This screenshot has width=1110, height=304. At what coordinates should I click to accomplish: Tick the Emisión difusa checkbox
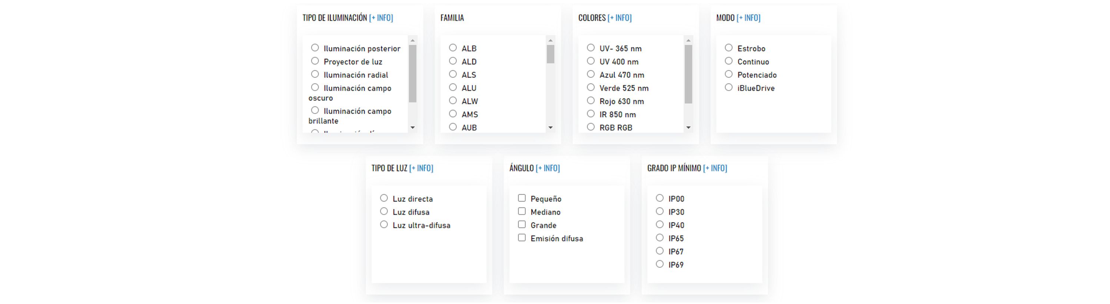(x=522, y=238)
